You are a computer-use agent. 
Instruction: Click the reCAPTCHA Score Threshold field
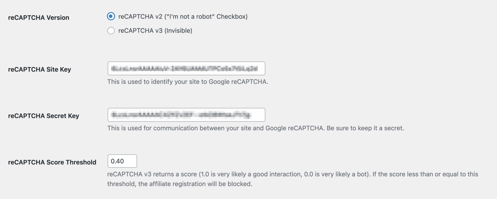click(x=122, y=161)
